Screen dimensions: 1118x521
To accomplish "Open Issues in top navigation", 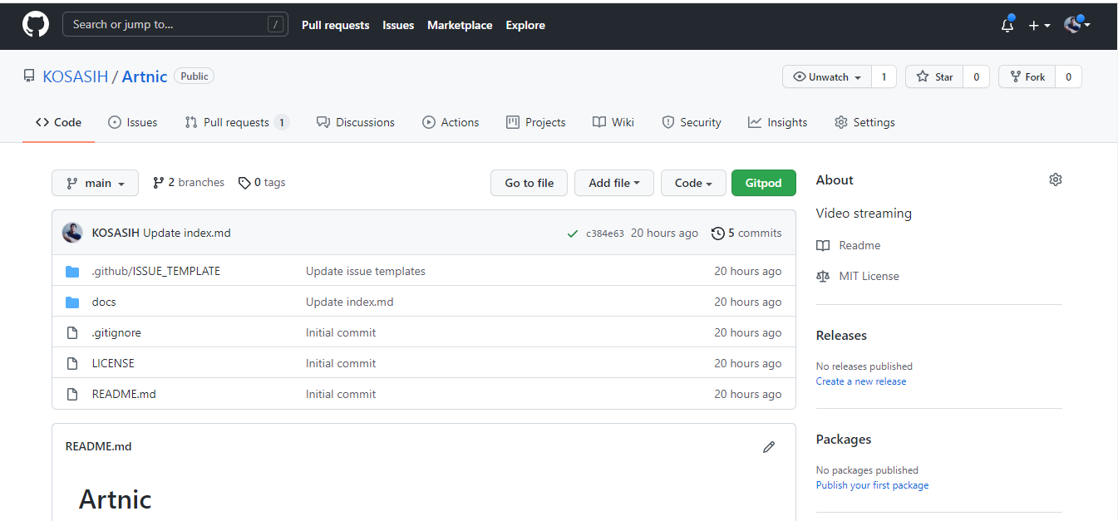I will (398, 26).
